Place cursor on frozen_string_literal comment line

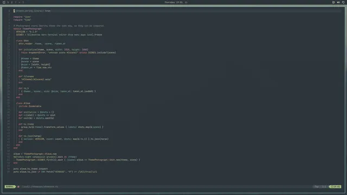32,11
